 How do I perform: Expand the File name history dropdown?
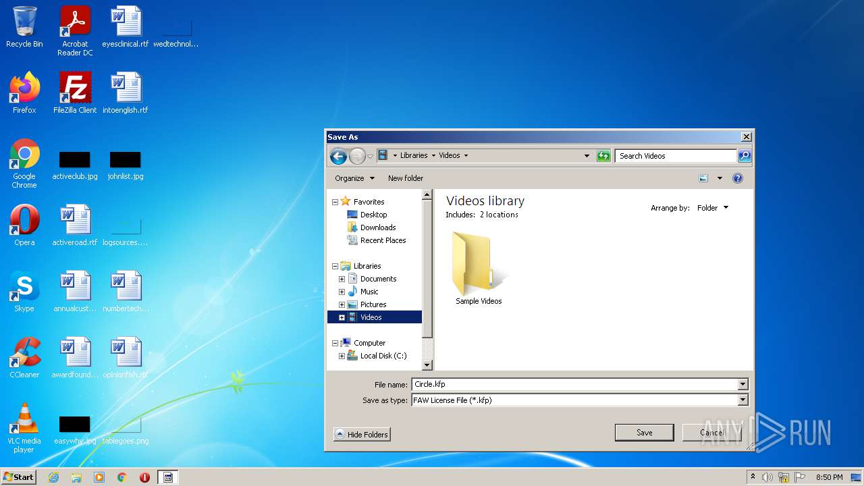click(x=743, y=384)
